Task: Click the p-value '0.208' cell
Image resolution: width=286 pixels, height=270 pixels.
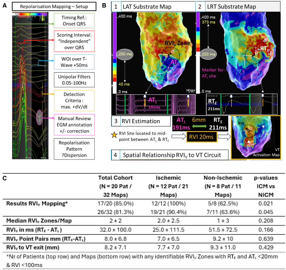Action: point(266,221)
